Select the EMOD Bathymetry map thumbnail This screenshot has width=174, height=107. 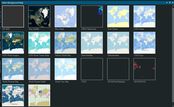(92, 16)
